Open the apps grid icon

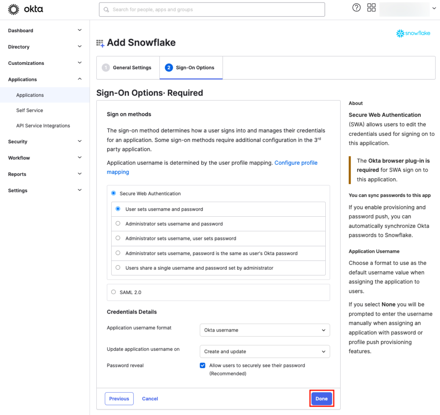[371, 7]
